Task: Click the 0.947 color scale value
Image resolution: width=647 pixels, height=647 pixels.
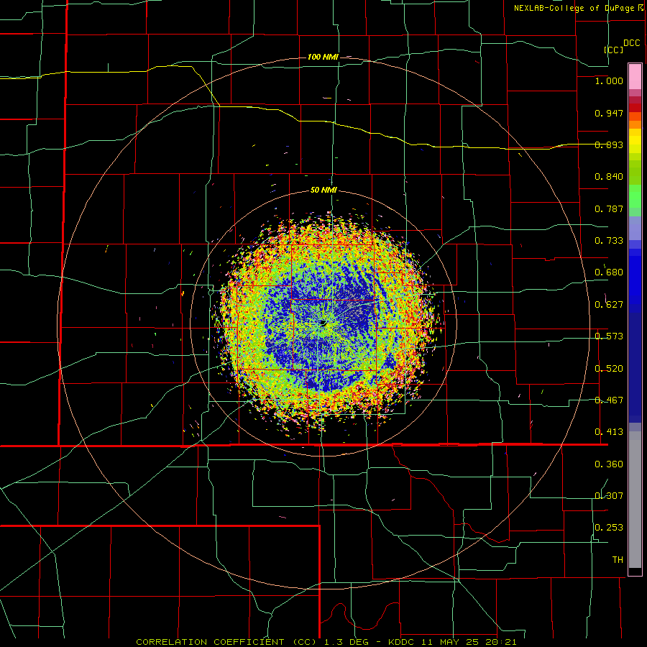Action: click(609, 113)
